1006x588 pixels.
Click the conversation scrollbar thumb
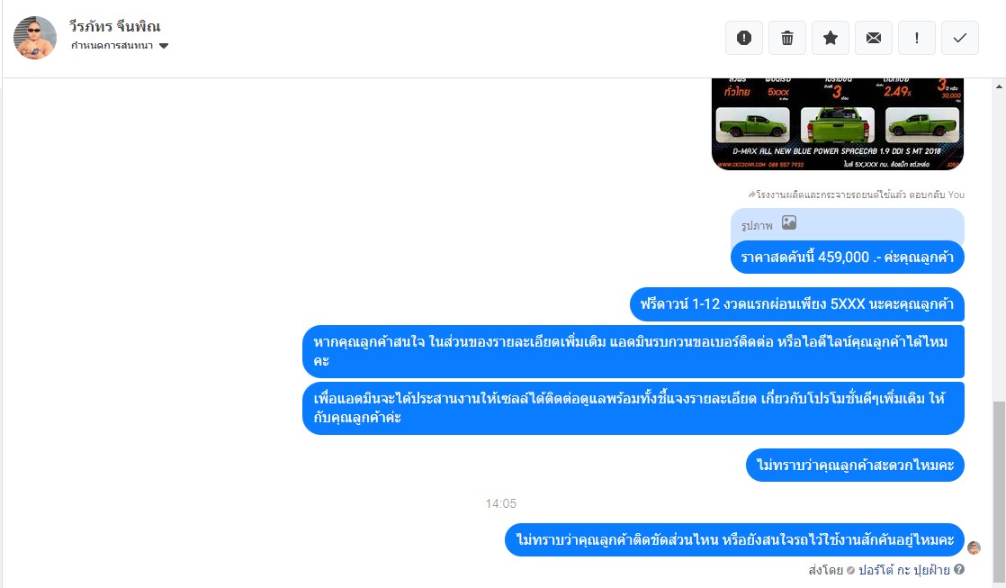(x=999, y=489)
